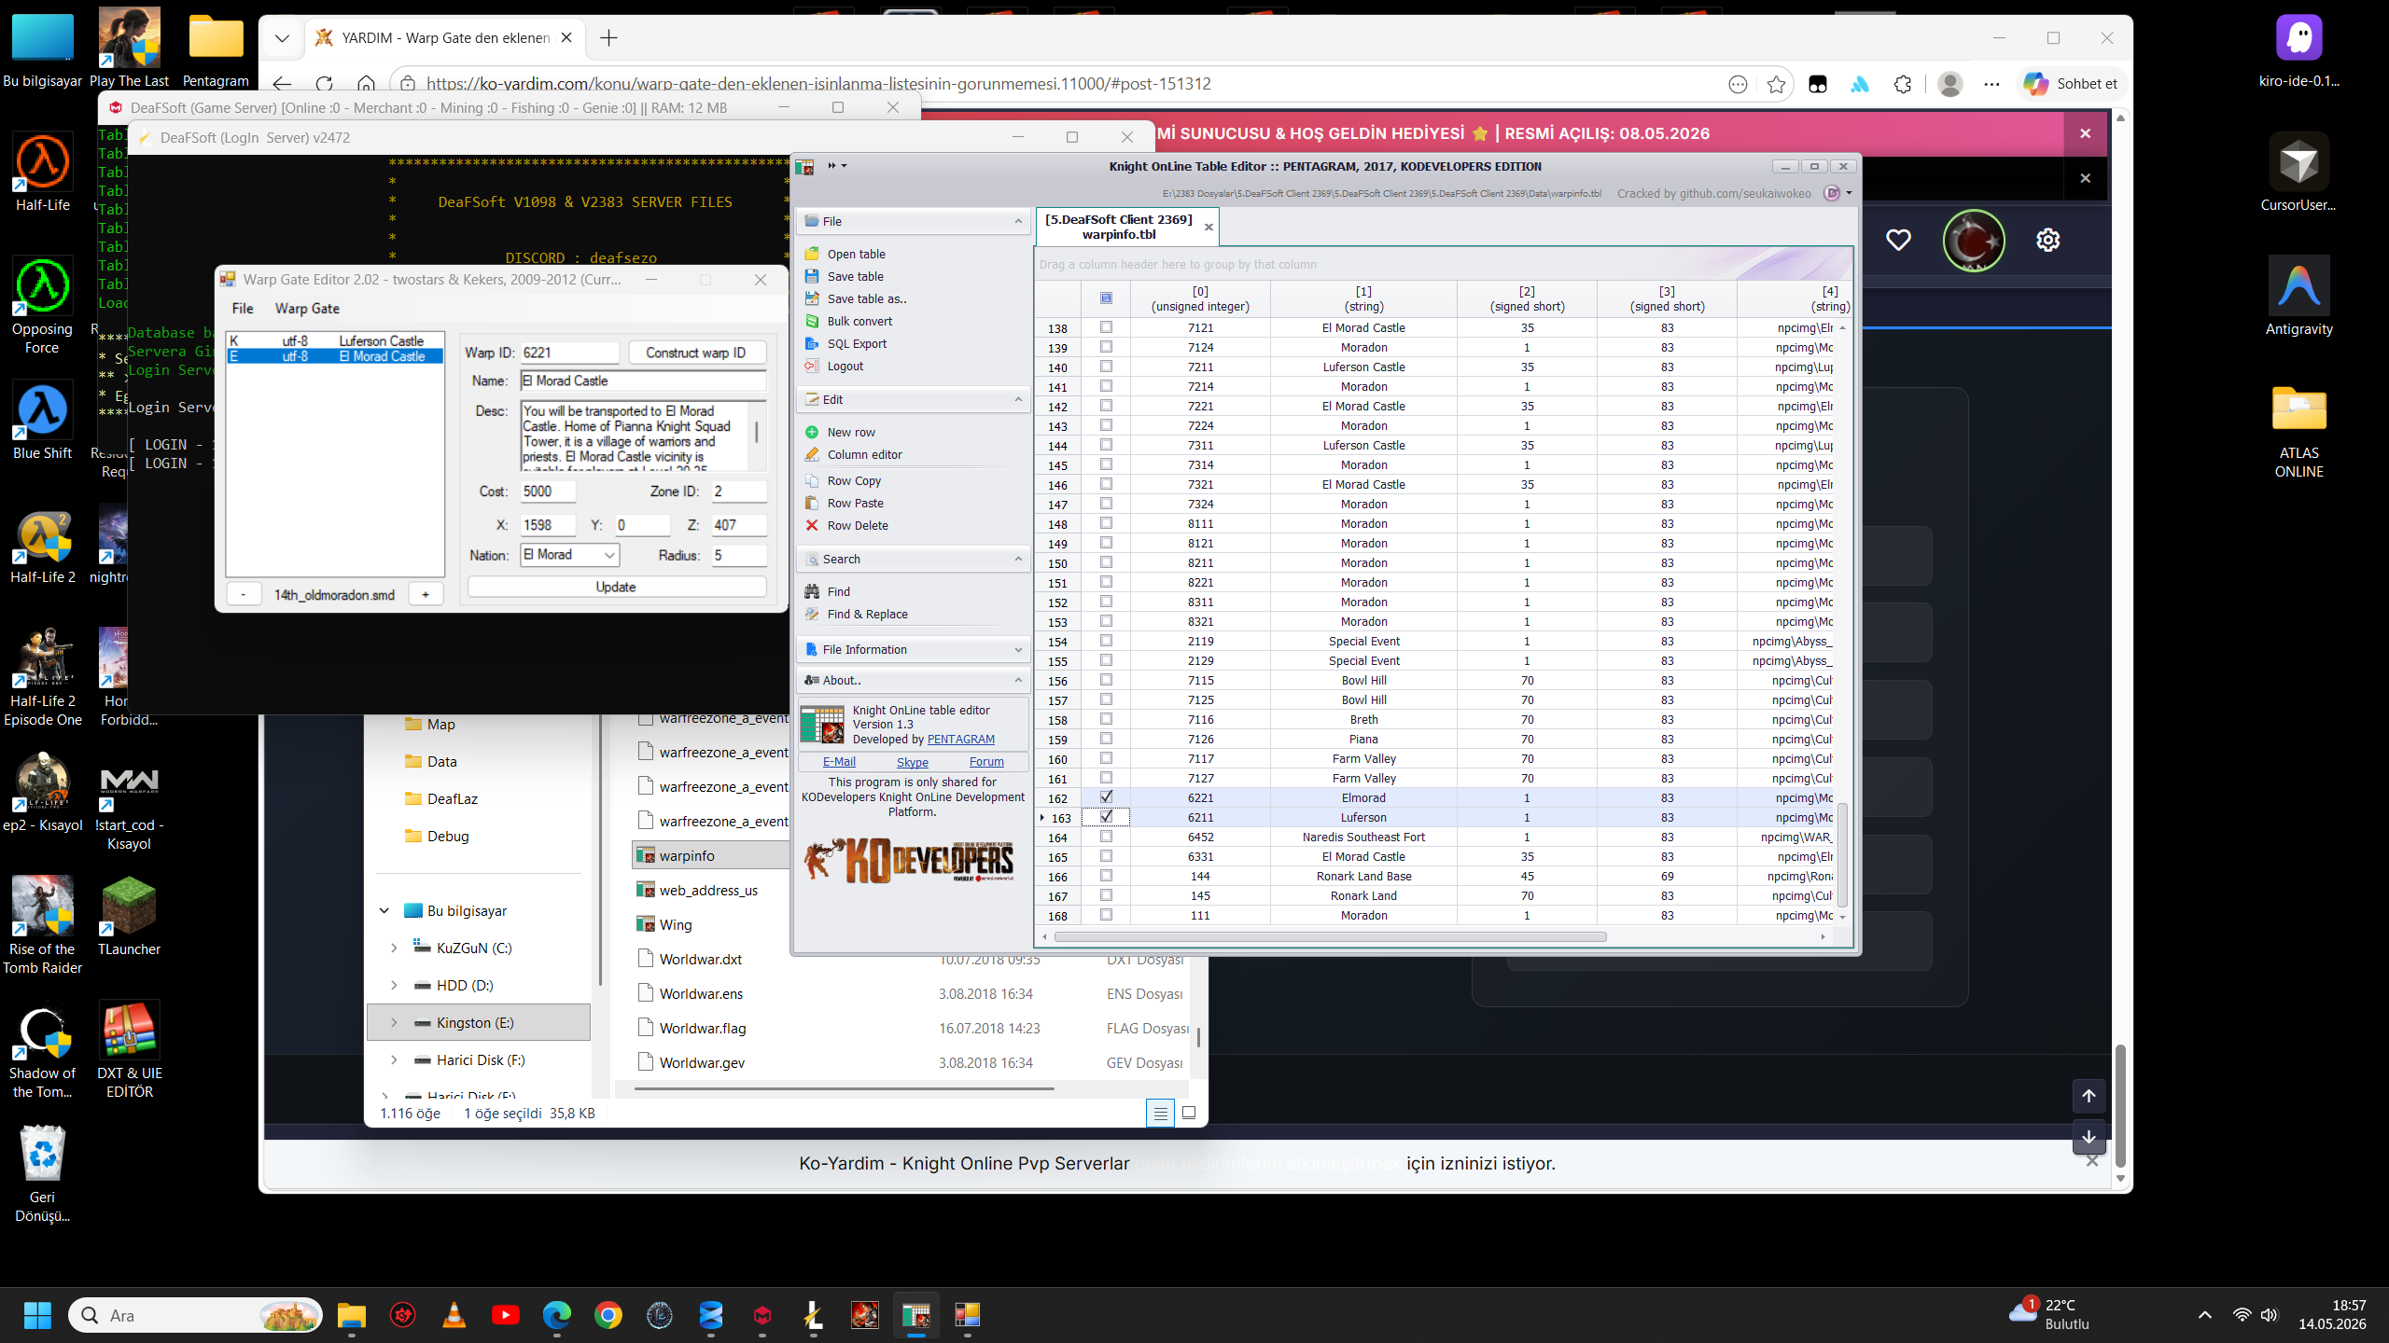Click heart icon on forum page
Viewport: 2389px width, 1343px height.
coord(1898,240)
